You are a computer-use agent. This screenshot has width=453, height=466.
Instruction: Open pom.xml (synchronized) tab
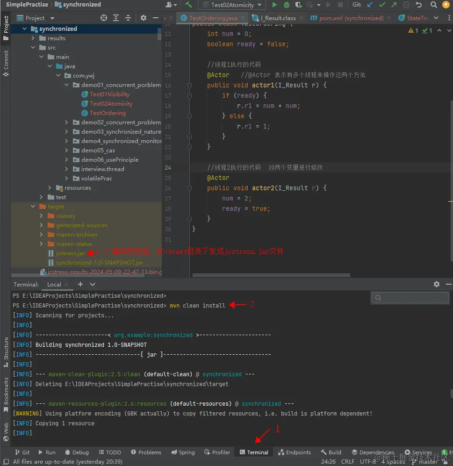tap(351, 18)
